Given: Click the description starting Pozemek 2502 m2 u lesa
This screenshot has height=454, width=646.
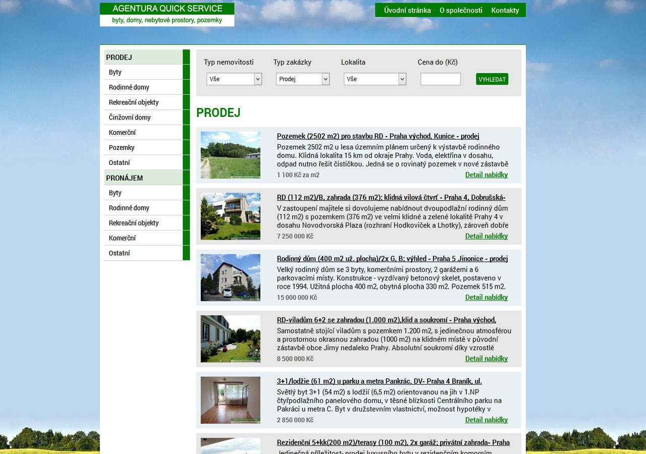Looking at the screenshot, I should coord(393,155).
